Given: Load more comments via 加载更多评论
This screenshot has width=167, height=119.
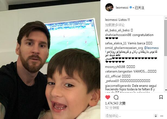Looking at the screenshot, I should [115, 25].
